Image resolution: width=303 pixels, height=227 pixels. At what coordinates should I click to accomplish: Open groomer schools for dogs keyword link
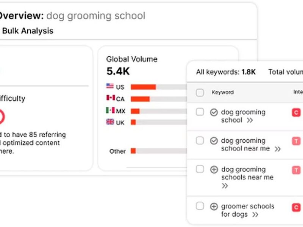point(248,210)
